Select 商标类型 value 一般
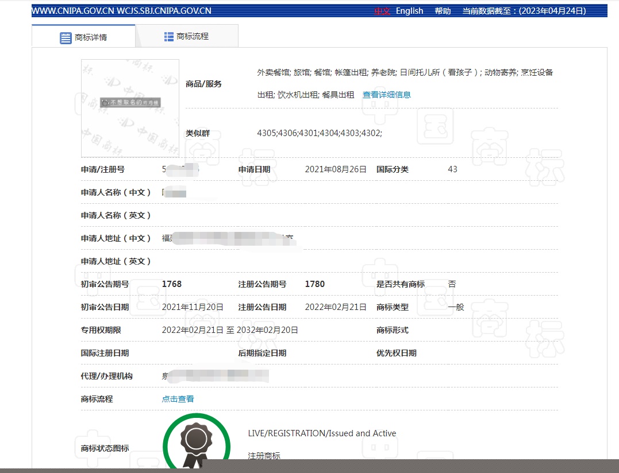This screenshot has width=619, height=473. point(456,307)
